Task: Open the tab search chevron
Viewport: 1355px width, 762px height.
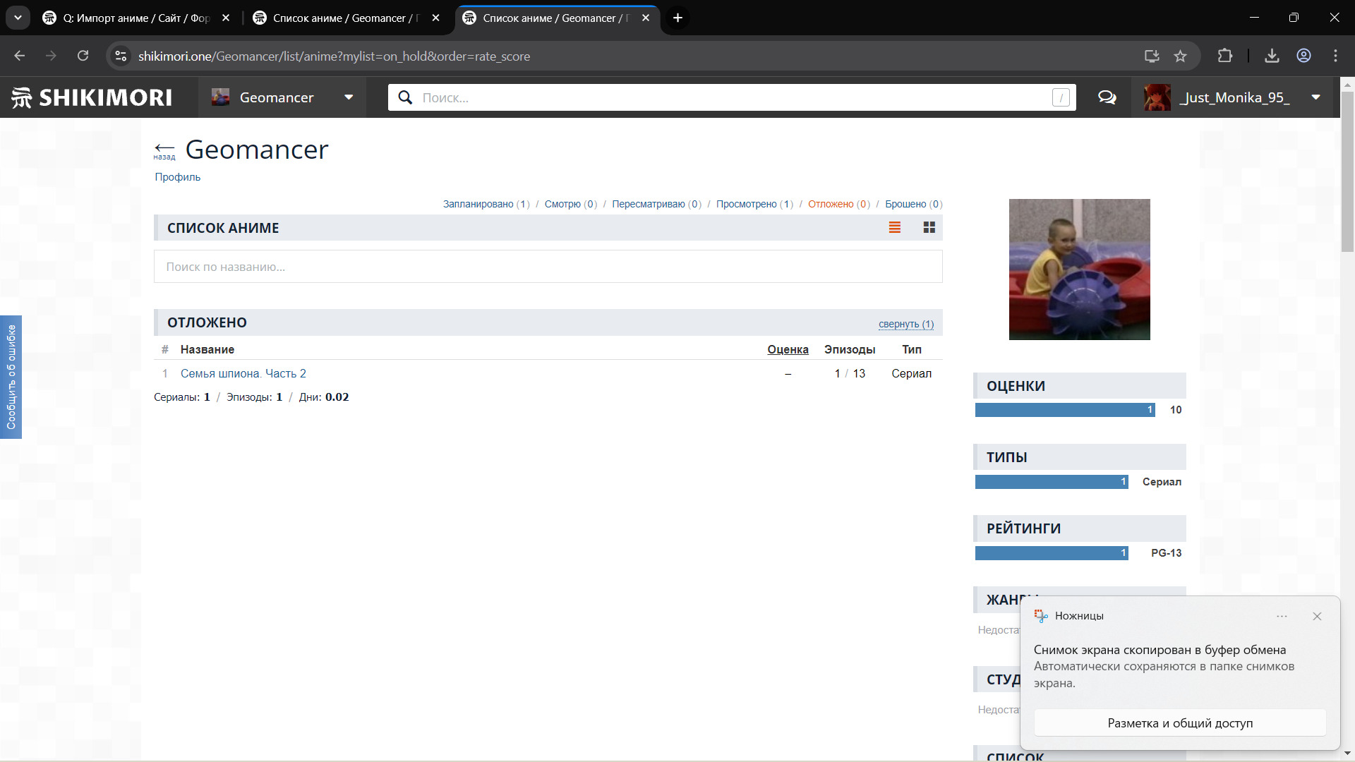Action: (18, 18)
